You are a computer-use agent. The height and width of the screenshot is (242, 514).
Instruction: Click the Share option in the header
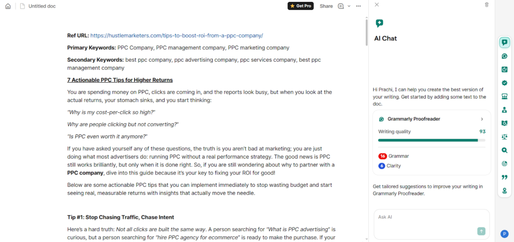tap(326, 6)
